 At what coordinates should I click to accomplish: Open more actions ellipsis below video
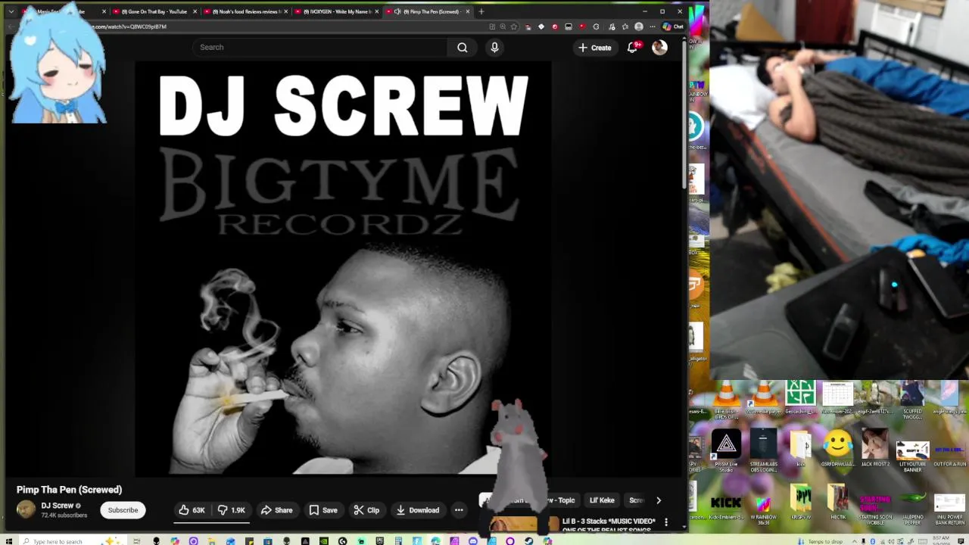point(459,510)
